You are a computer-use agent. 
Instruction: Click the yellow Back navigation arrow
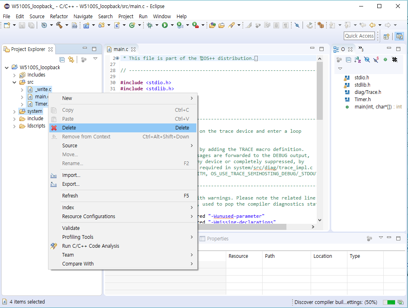pos(372,25)
